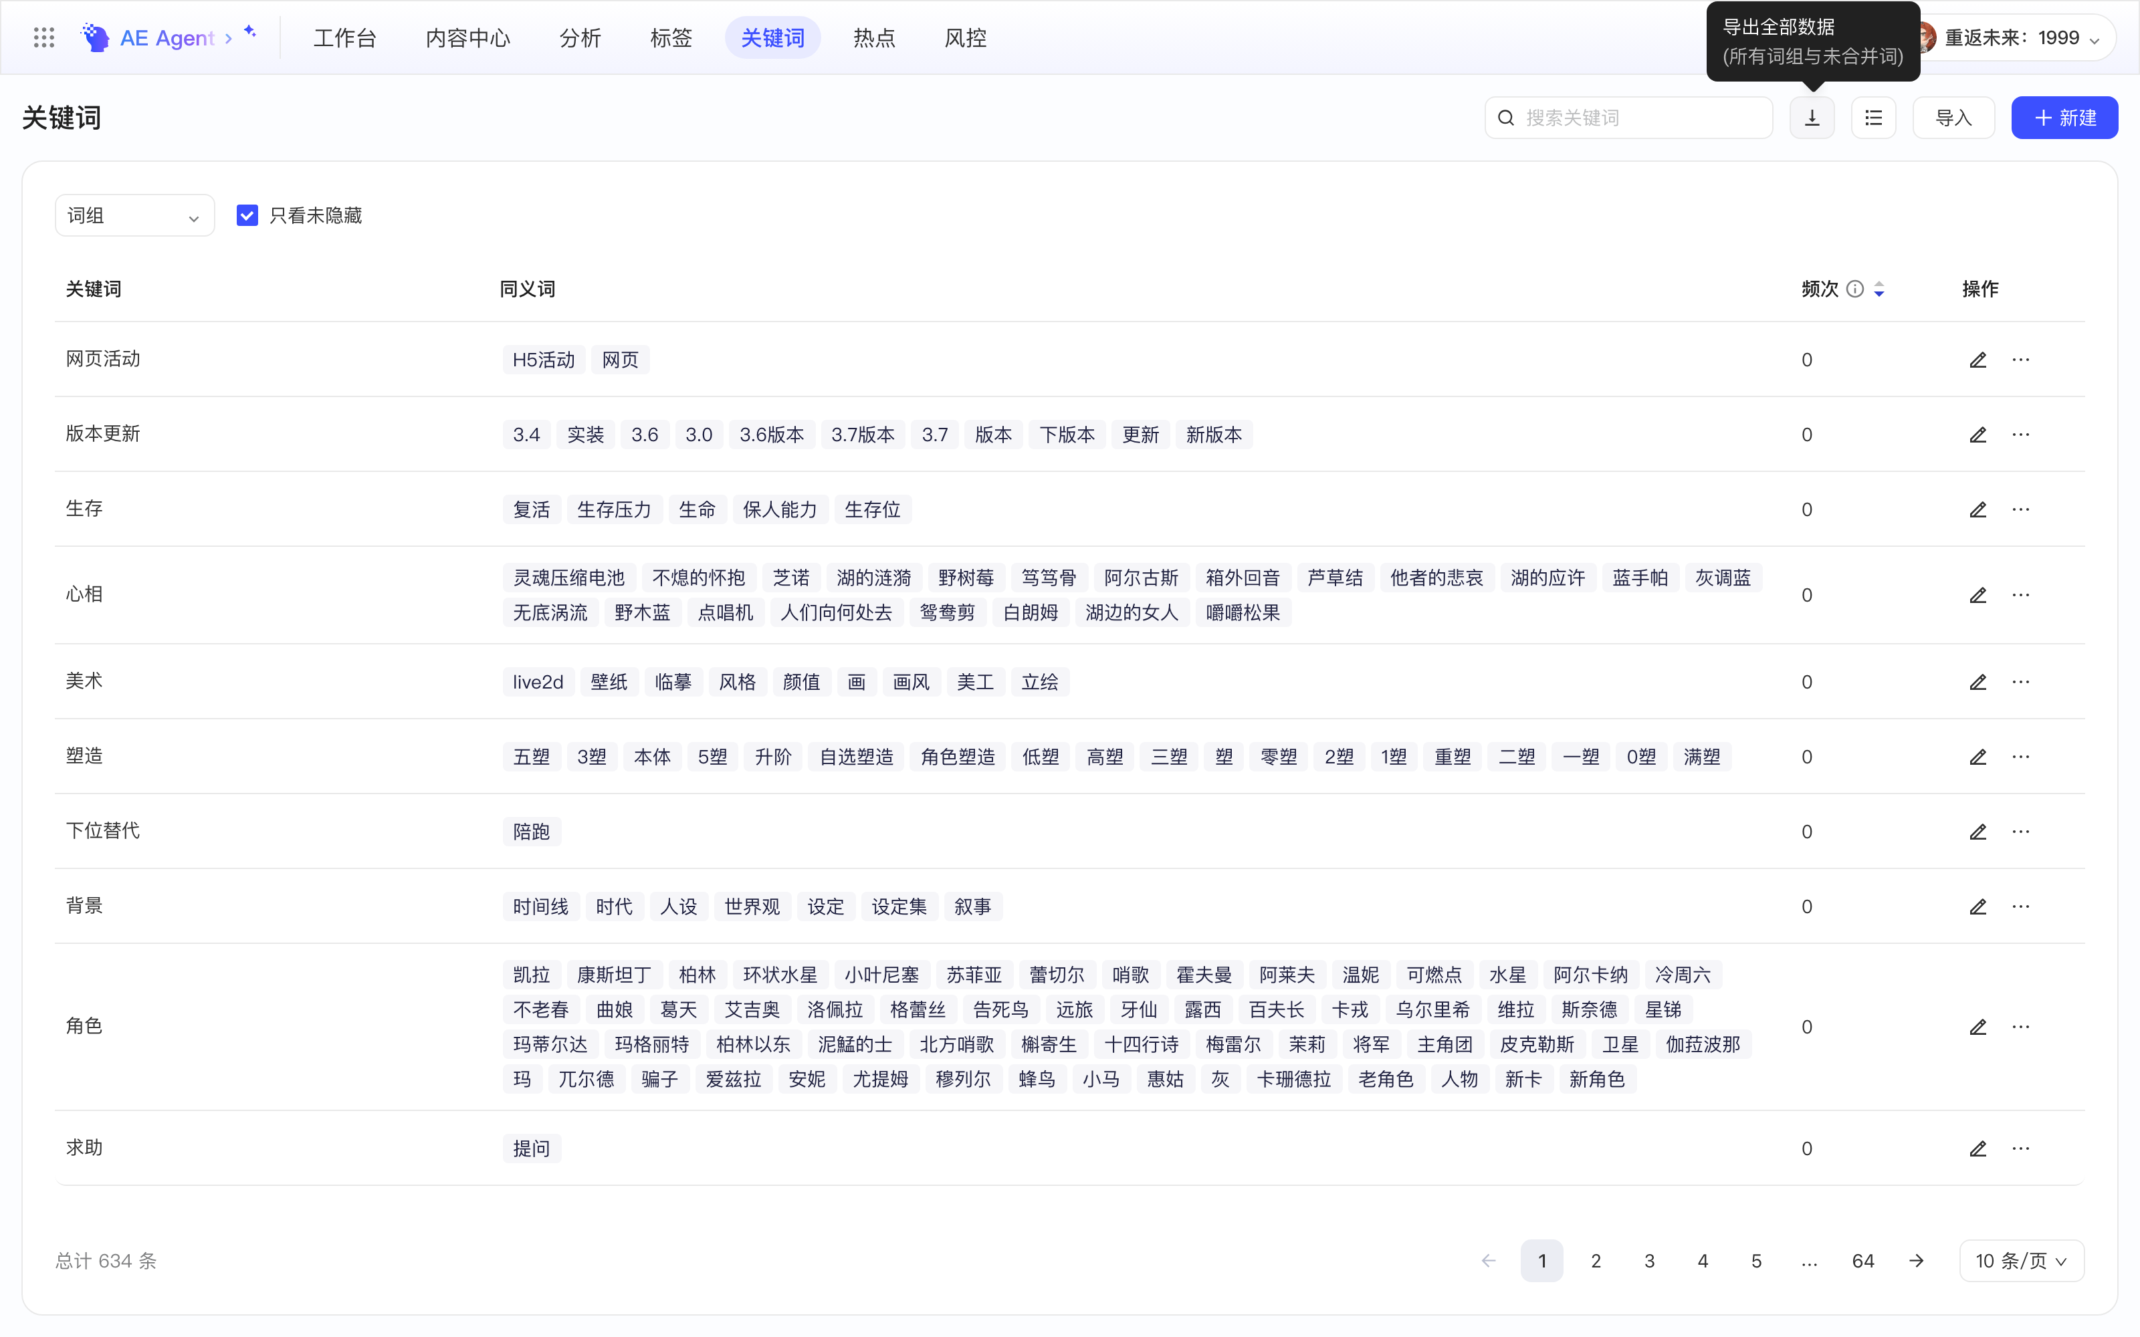Sort by the 频次 sort arrows
This screenshot has height=1337, width=2140.
(1879, 289)
